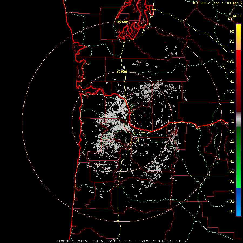Screen dimensions: 243x243
Task: Click the STORM RELATIVE VELOCITY title text
Action: [84, 241]
